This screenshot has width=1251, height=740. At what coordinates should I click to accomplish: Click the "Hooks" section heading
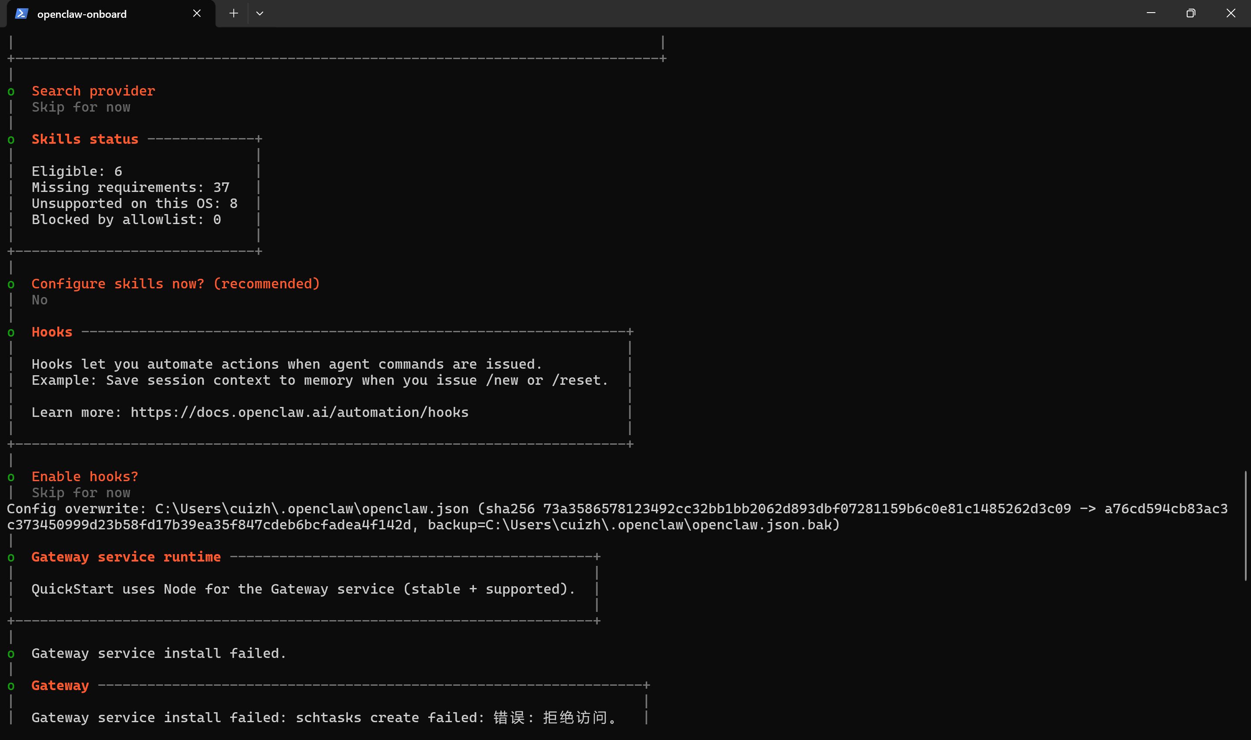click(x=52, y=332)
